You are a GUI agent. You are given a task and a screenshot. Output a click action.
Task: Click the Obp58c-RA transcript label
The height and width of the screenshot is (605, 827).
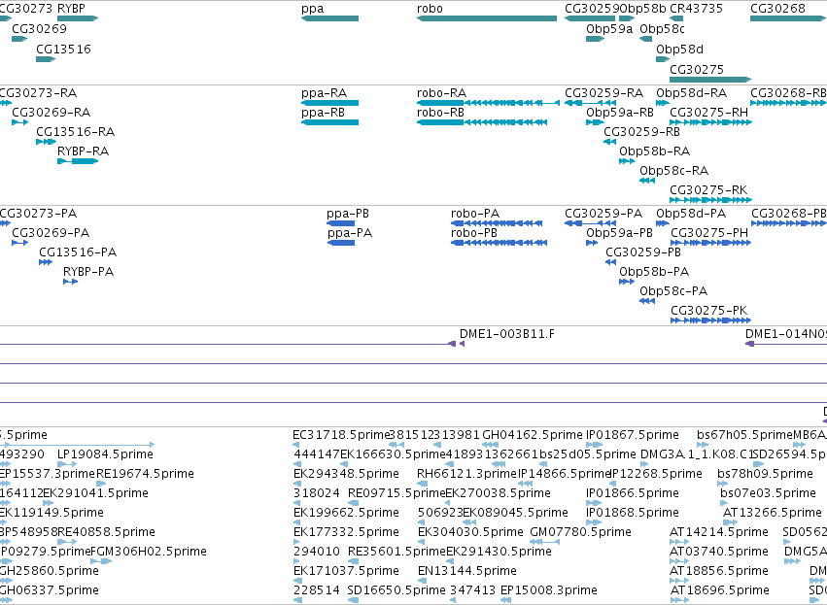pos(674,171)
